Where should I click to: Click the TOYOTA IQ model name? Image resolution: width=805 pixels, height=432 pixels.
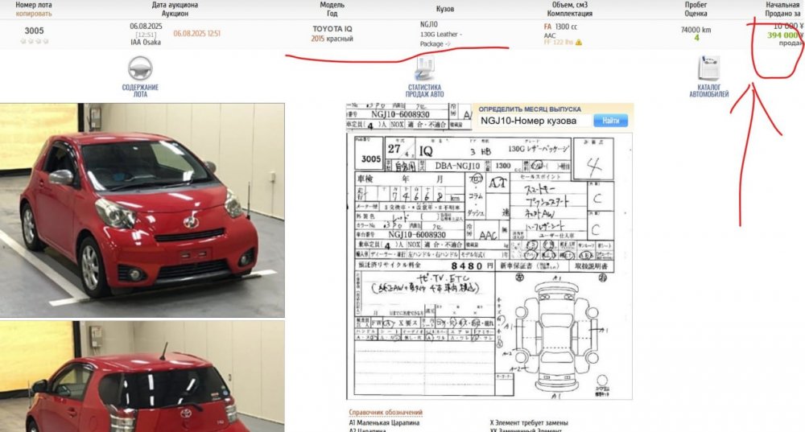[x=332, y=29]
